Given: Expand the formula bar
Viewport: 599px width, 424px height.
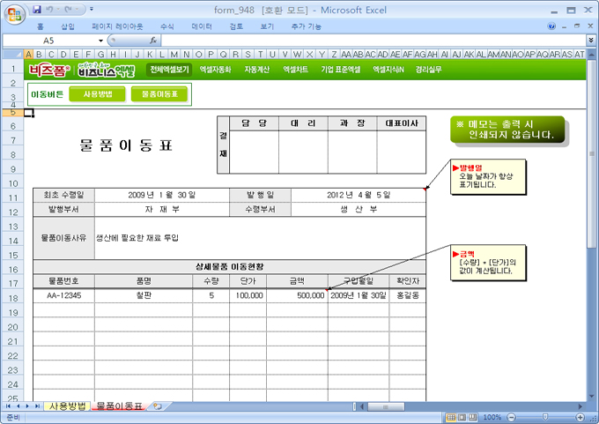Looking at the screenshot, I should 589,41.
